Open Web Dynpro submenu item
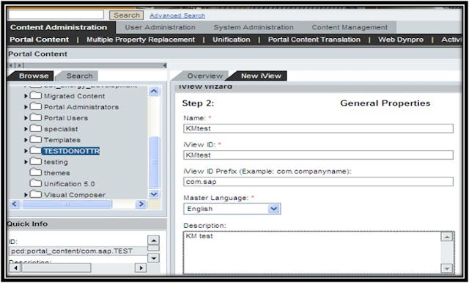The width and height of the screenshot is (469, 283). tap(401, 40)
